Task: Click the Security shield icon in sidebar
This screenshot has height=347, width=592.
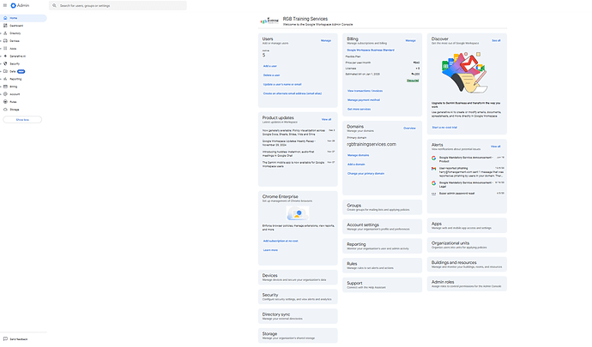Action: tap(5, 63)
